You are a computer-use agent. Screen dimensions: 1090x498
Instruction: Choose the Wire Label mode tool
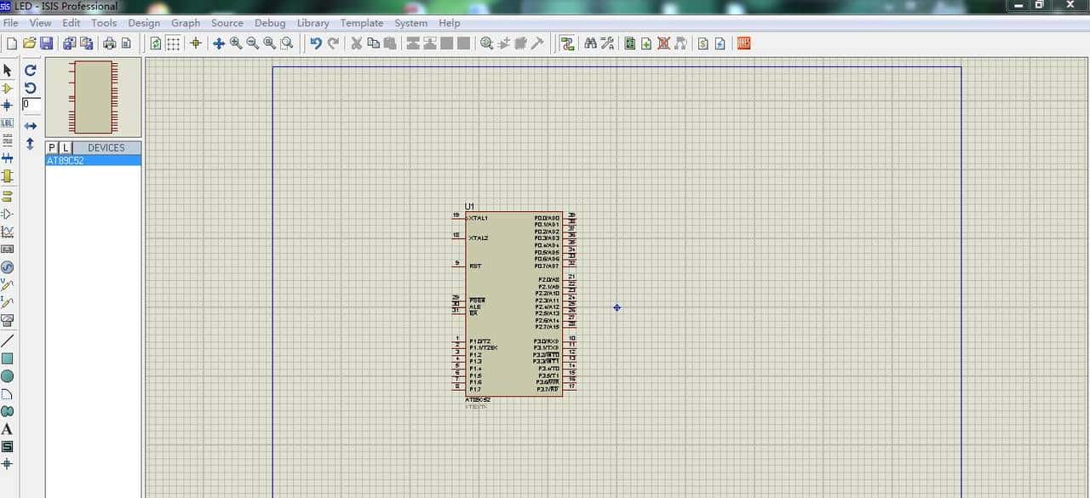tap(8, 123)
